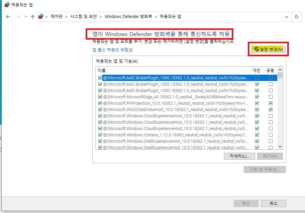Expand chevron after 제어판 breadcrumb
The width and height of the screenshot is (305, 213).
pyautogui.click(x=66, y=17)
